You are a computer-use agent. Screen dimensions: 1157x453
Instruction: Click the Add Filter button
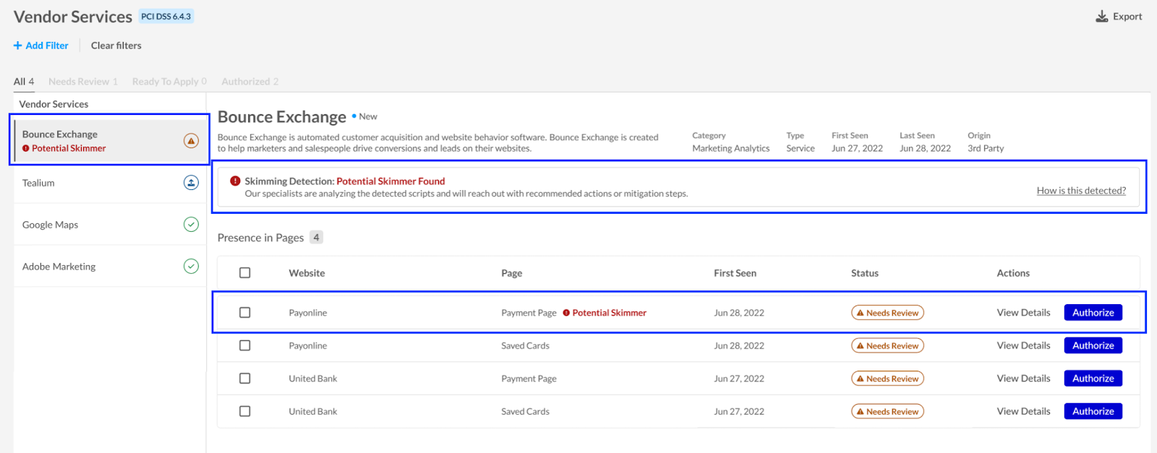coord(41,46)
